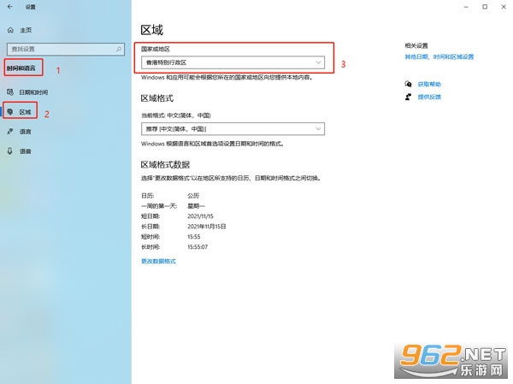Switch to the 语言 settings page
Screen dimensions: 513x384
coord(25,132)
